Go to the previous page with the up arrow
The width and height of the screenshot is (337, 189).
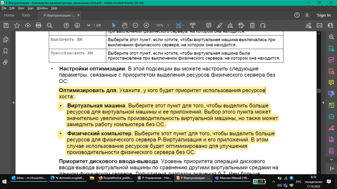point(66,25)
